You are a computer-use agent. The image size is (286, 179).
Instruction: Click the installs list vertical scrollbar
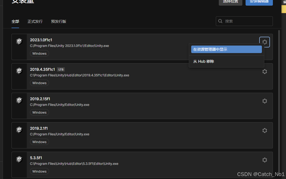tap(279, 102)
